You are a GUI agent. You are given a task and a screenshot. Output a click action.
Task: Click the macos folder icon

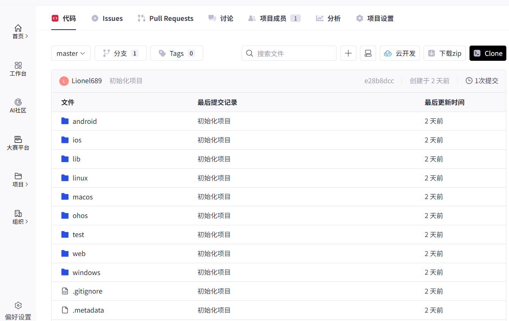click(65, 197)
